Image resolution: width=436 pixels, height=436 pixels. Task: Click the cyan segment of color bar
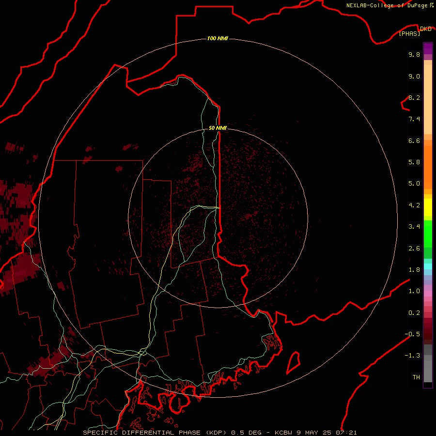428,266
